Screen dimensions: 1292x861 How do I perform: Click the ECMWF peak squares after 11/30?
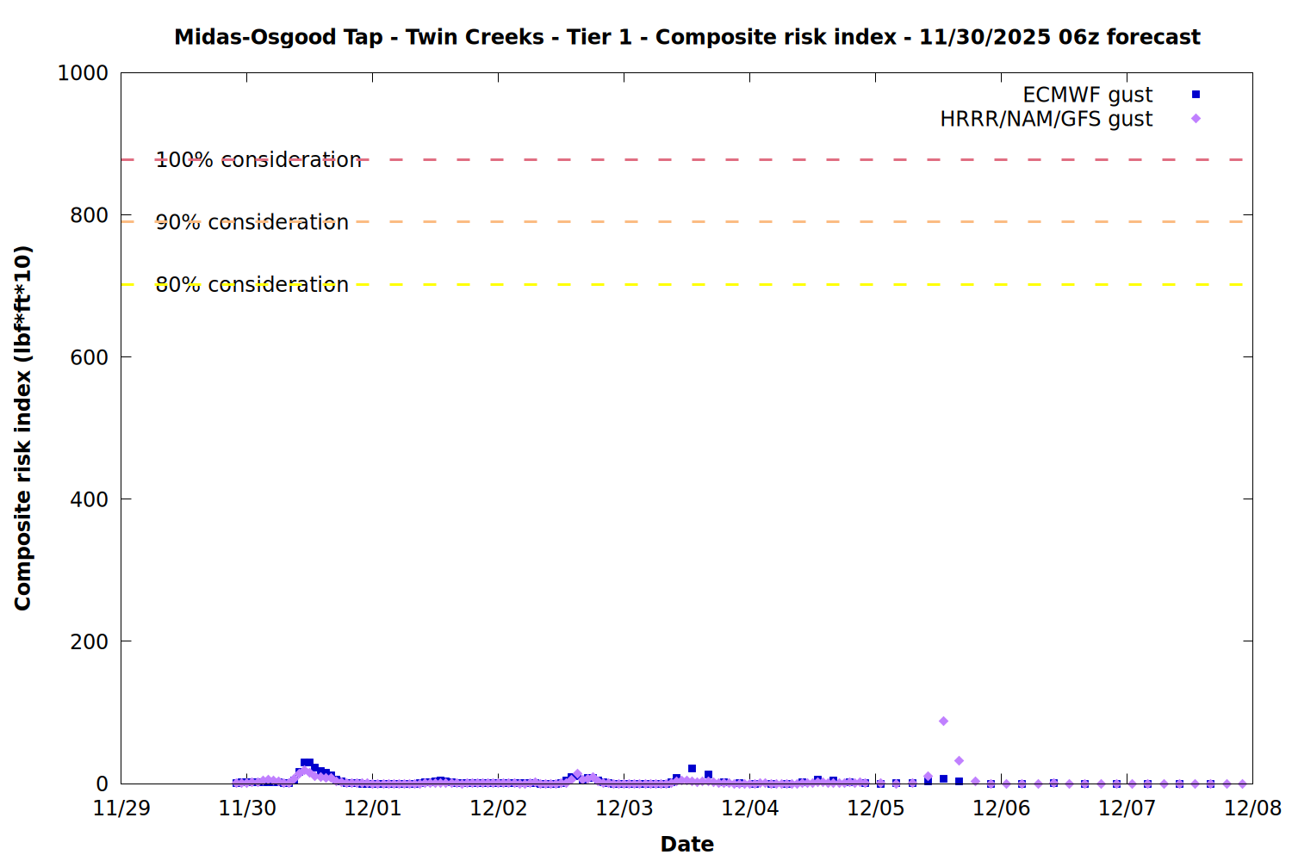click(x=307, y=763)
